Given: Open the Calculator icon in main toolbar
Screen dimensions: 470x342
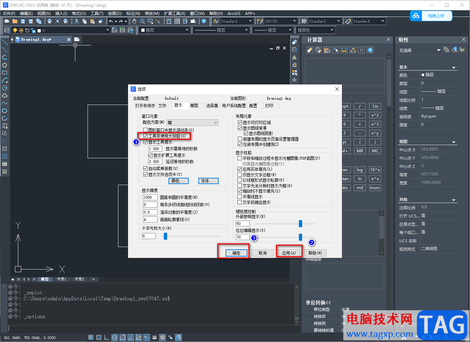Looking at the screenshot, I should coord(169,21).
